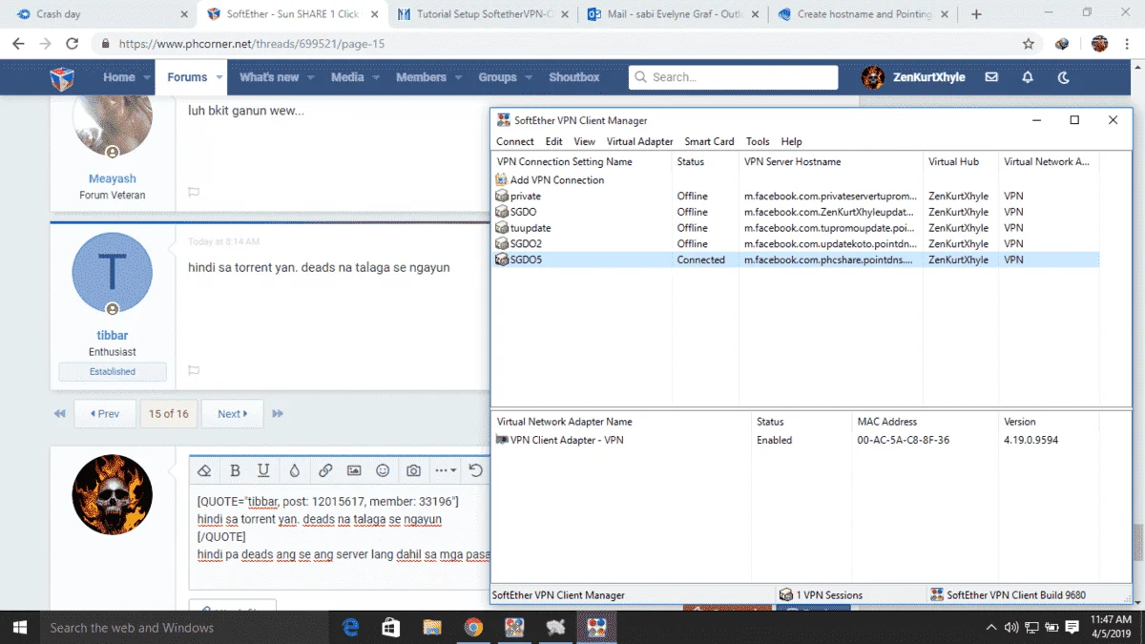Open new Chrome tab plus button
Screen dimensions: 1145x644
click(x=976, y=14)
